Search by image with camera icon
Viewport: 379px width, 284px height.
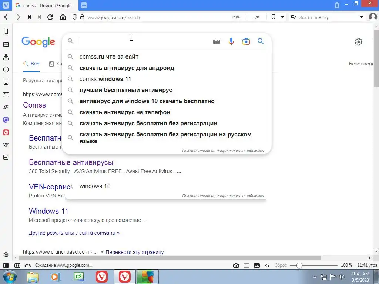coord(246,41)
